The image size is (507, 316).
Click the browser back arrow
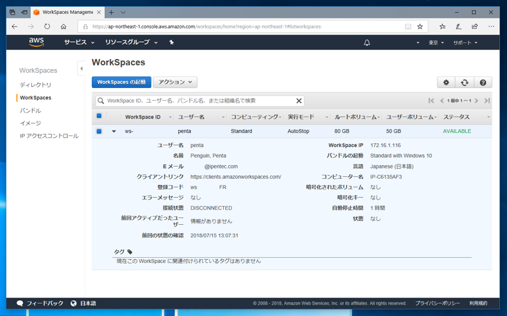pos(15,27)
